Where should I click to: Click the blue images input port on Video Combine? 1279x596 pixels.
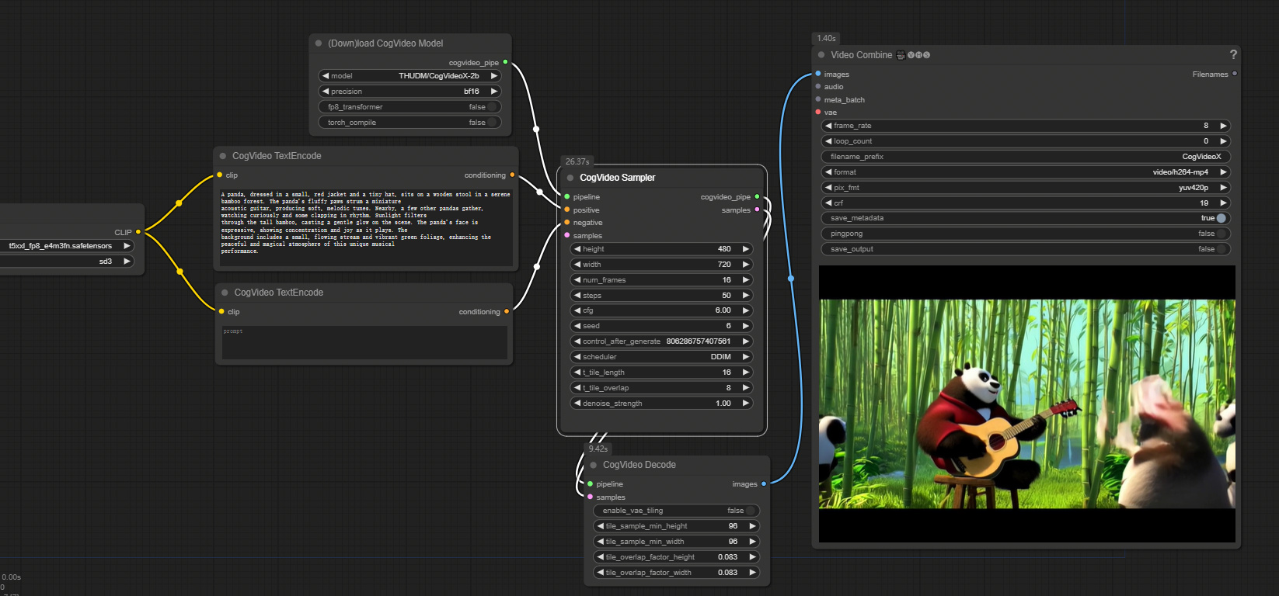click(x=818, y=74)
